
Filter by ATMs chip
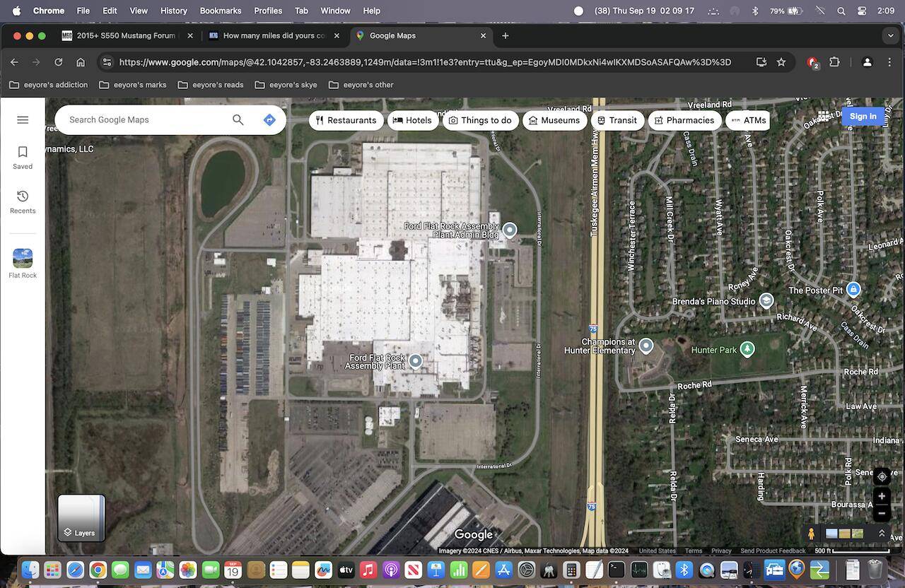coord(748,120)
